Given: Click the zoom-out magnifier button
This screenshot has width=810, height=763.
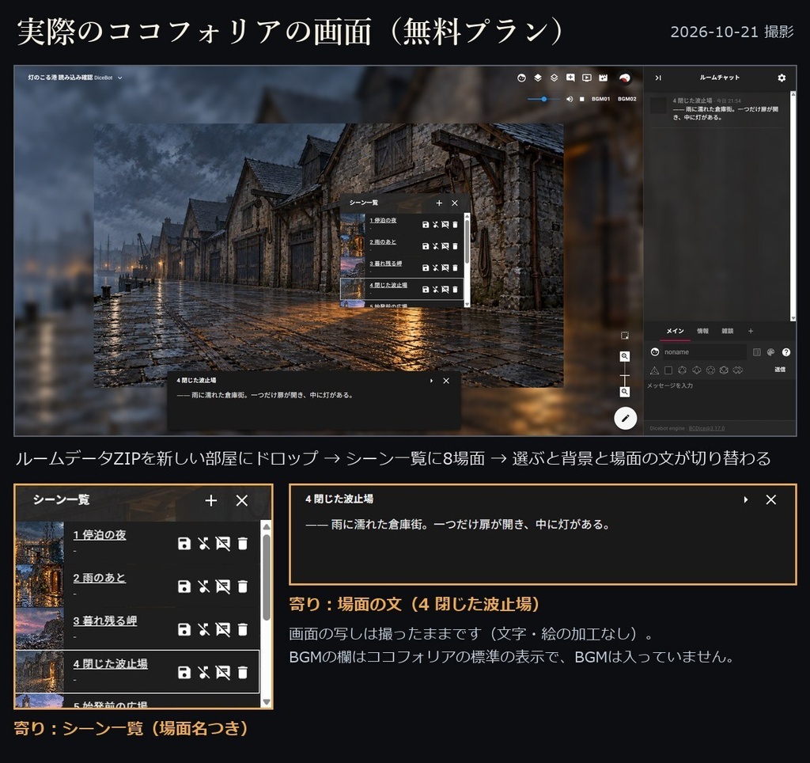Looking at the screenshot, I should 625,392.
